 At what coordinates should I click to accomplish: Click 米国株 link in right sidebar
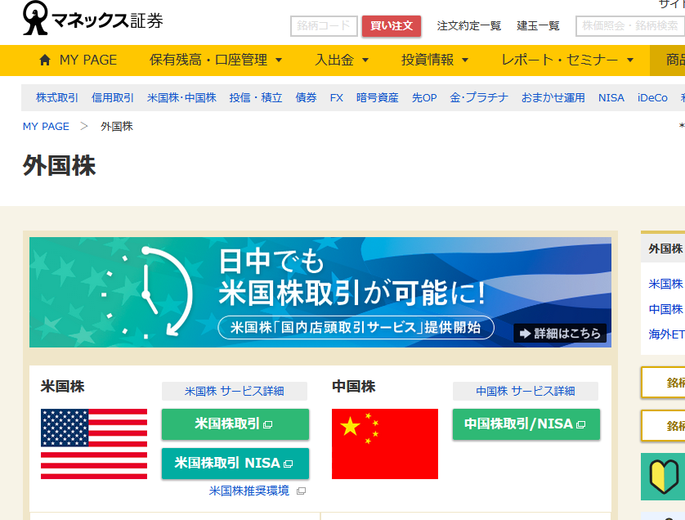pyautogui.click(x=665, y=284)
